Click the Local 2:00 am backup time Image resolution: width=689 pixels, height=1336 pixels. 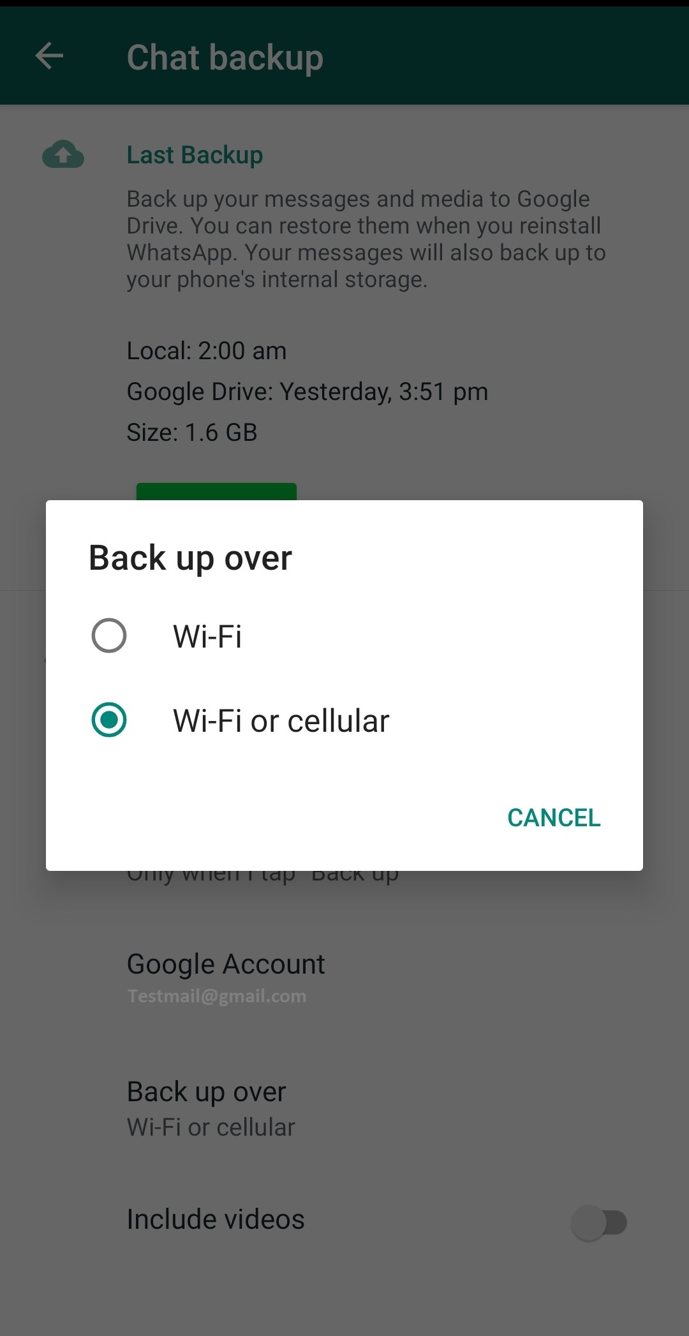click(x=207, y=351)
